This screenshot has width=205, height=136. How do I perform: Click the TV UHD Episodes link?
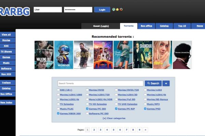pos(127,104)
